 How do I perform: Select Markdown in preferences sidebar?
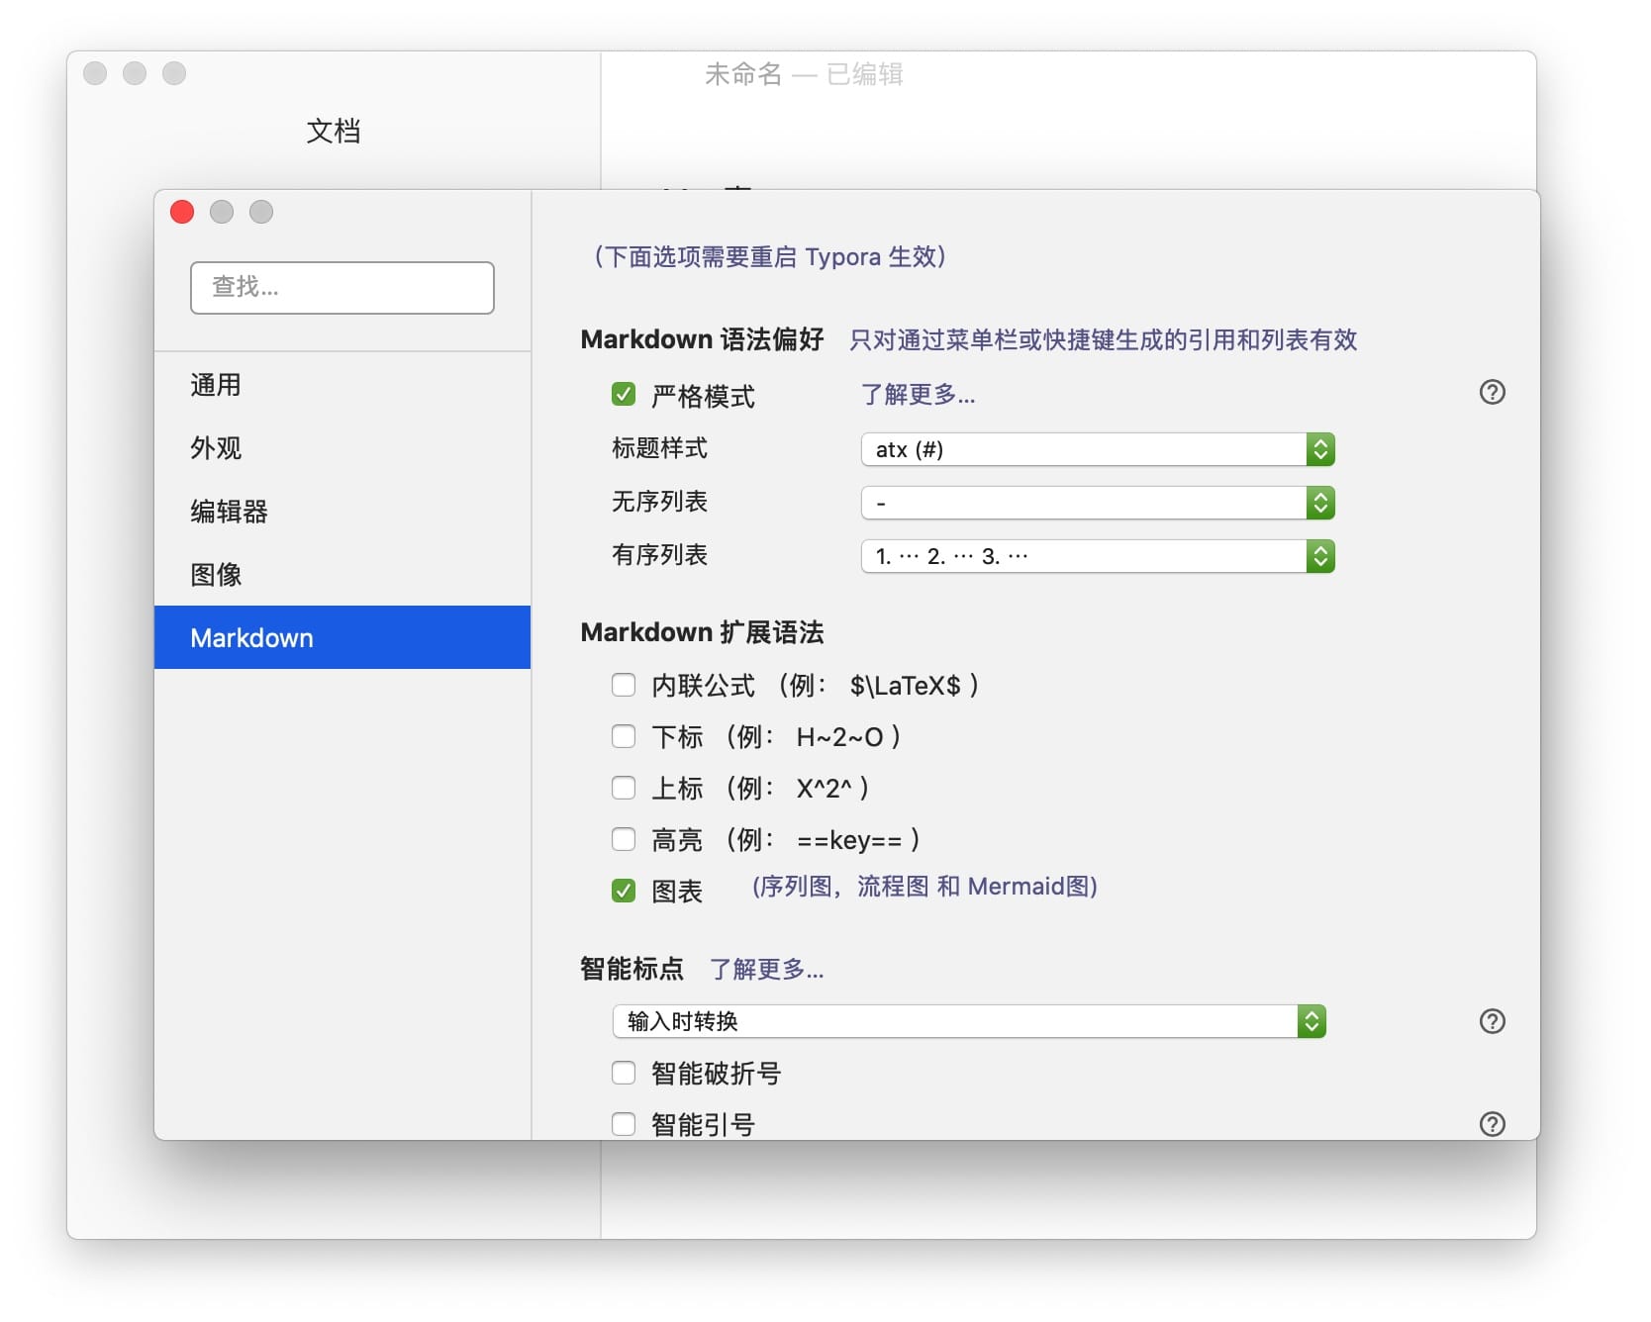(342, 637)
